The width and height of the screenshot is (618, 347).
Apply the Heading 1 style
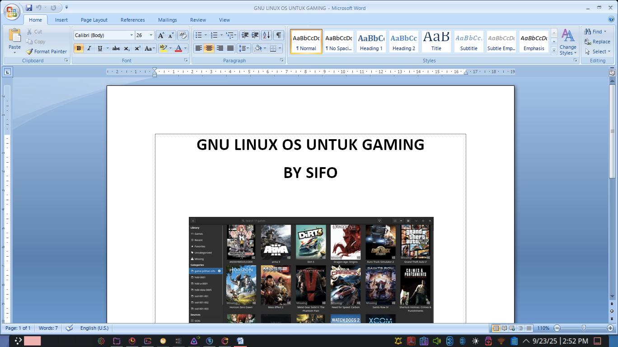371,42
